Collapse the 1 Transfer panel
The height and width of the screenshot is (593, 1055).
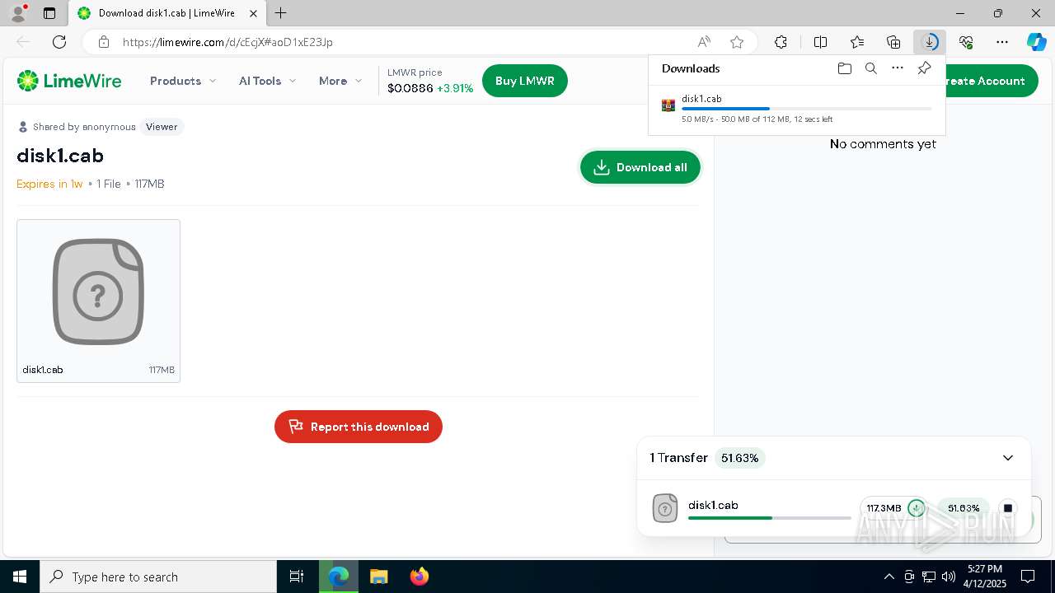pyautogui.click(x=1008, y=458)
